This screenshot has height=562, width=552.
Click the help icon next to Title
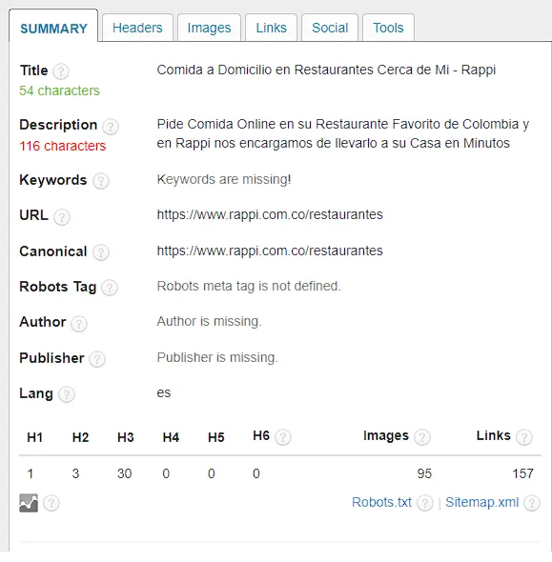coord(61,71)
